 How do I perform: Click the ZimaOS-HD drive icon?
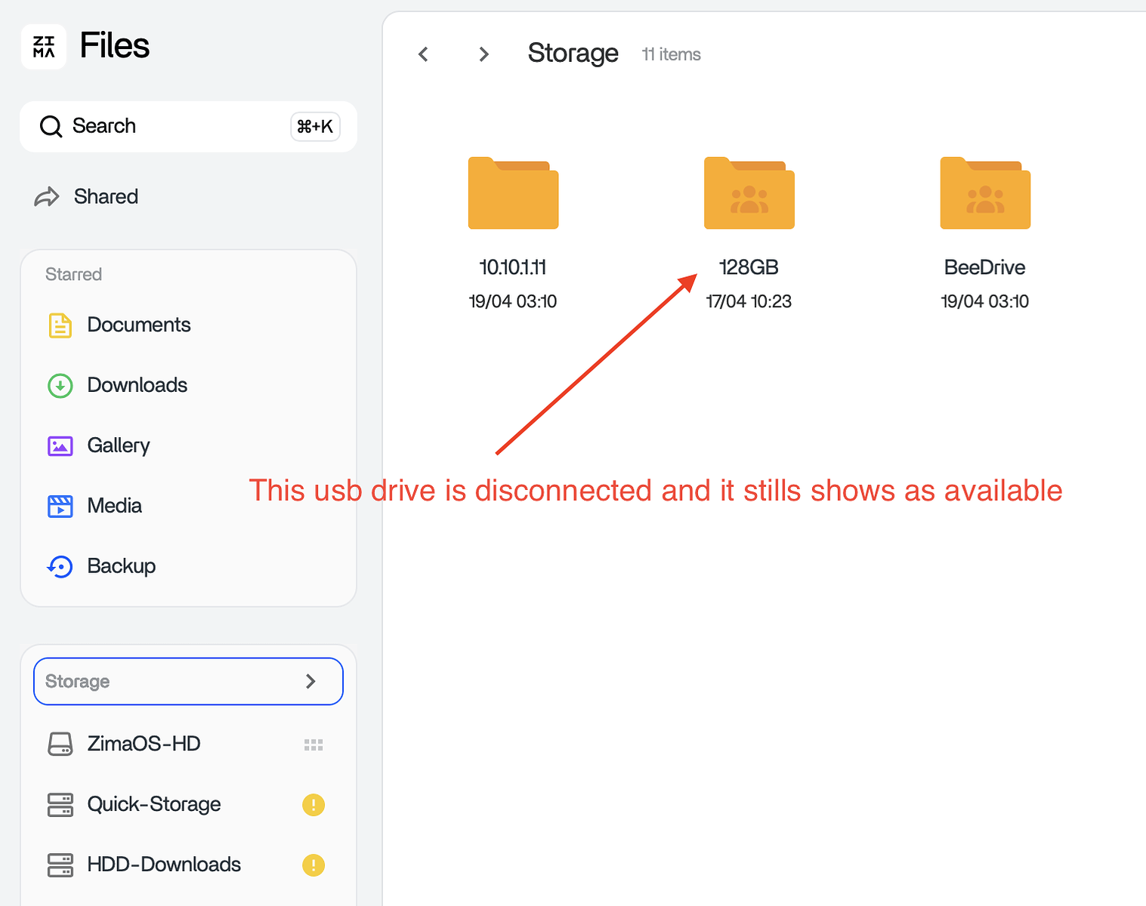[60, 744]
